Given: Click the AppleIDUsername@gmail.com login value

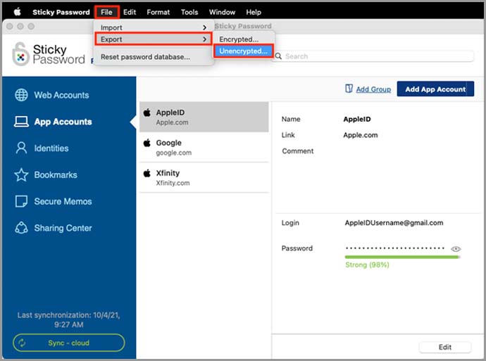Looking at the screenshot, I should [x=394, y=222].
